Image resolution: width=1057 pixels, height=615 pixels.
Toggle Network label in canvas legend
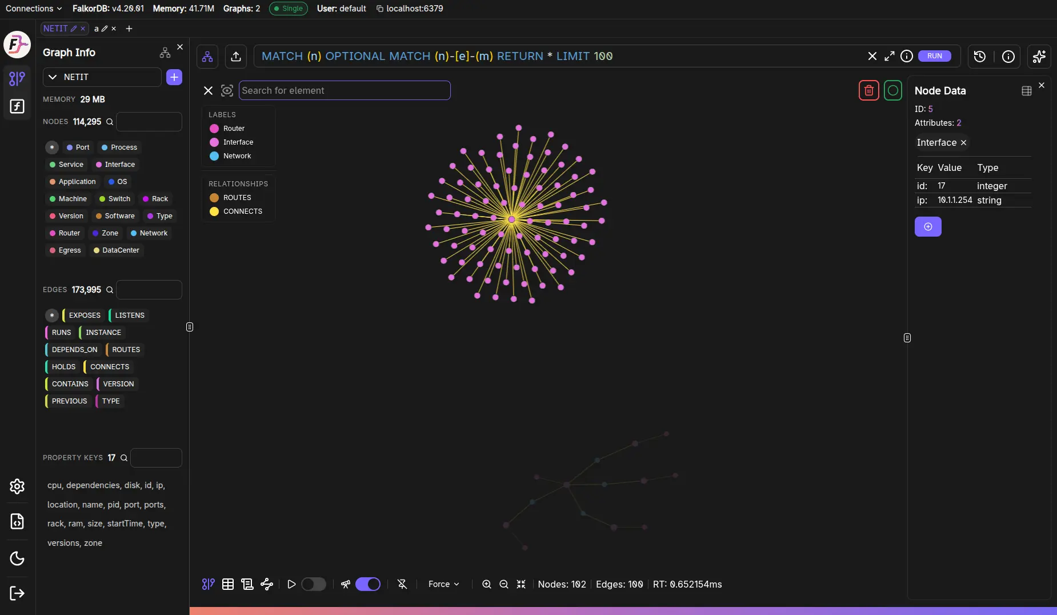(x=231, y=156)
